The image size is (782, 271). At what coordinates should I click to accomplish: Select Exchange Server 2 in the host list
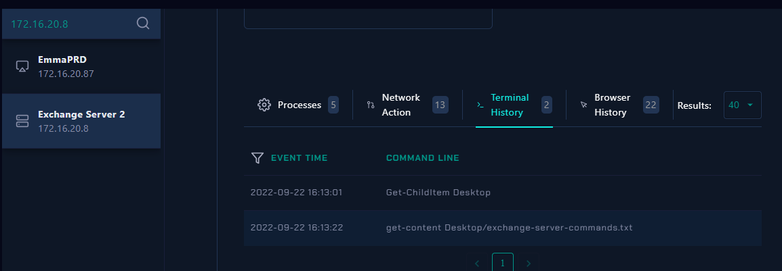click(x=81, y=121)
